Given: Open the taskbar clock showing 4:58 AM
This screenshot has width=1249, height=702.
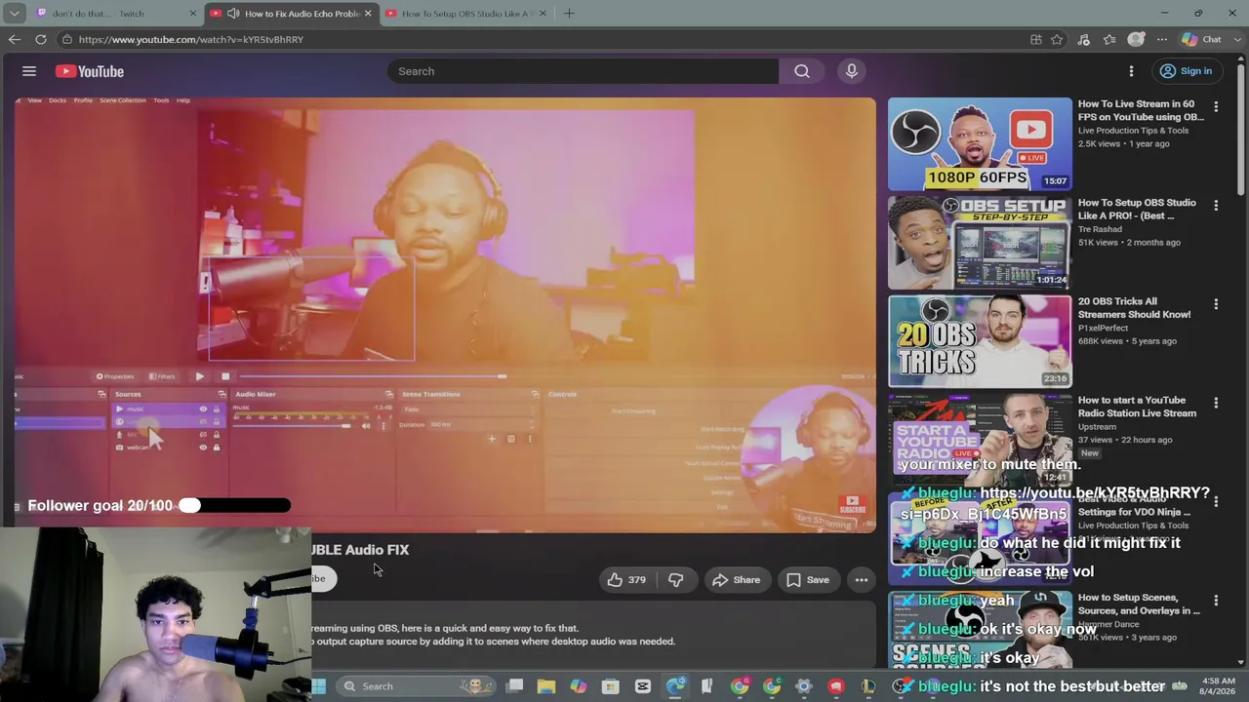Looking at the screenshot, I should 1219,686.
